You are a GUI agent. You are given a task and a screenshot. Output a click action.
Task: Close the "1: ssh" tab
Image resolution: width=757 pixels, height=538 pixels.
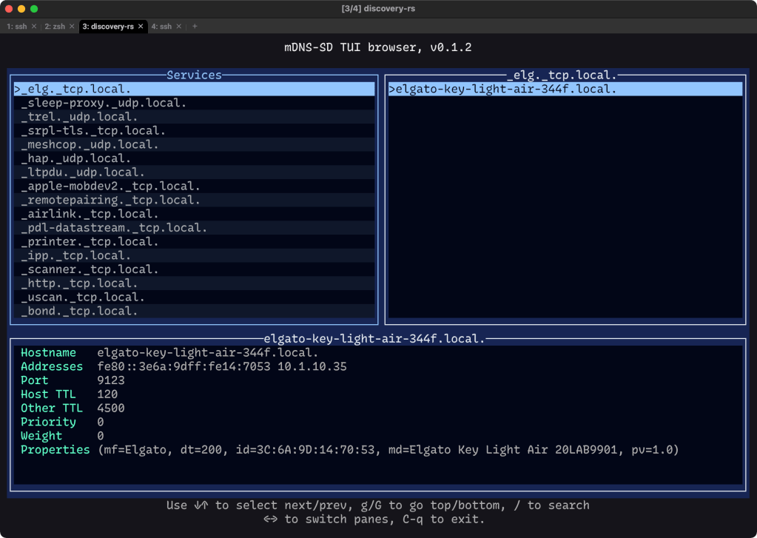click(34, 27)
